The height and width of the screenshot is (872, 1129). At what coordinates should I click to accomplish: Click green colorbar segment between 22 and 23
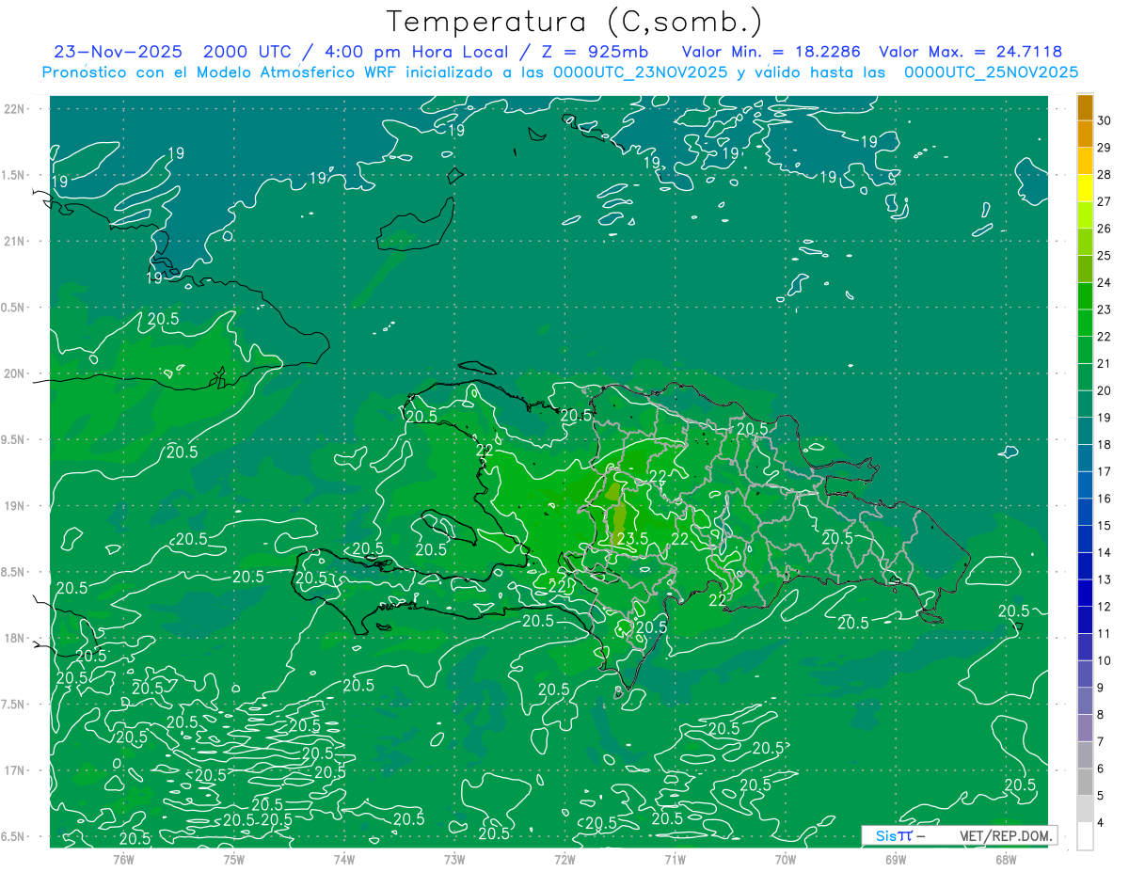(1085, 323)
